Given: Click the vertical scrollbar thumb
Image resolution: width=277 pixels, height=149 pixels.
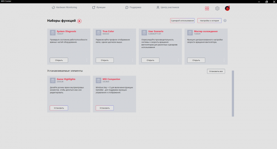Looking at the screenshot, I should click(233, 94).
